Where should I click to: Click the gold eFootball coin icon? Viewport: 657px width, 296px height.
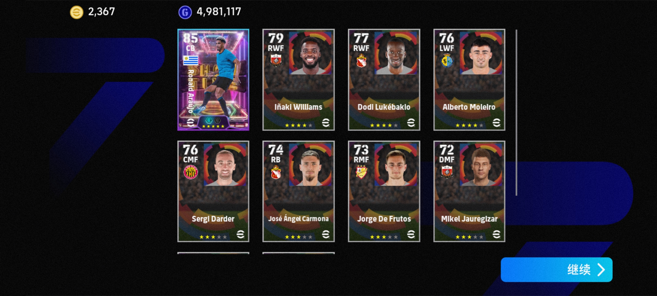coord(77,12)
